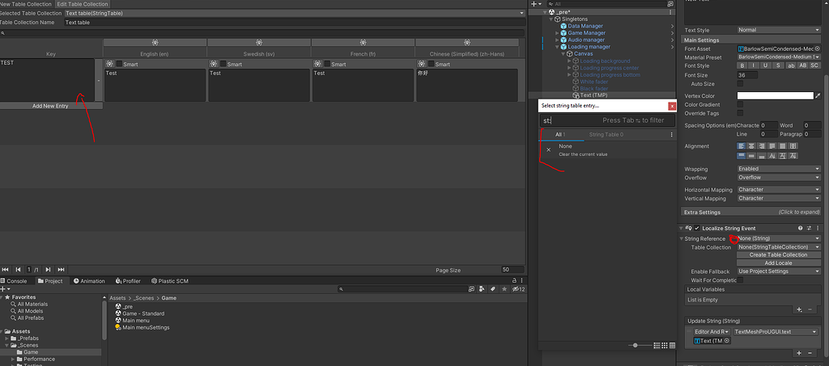Image resolution: width=829 pixels, height=366 pixels.
Task: Focus the string table entry search field
Action: pos(607,120)
